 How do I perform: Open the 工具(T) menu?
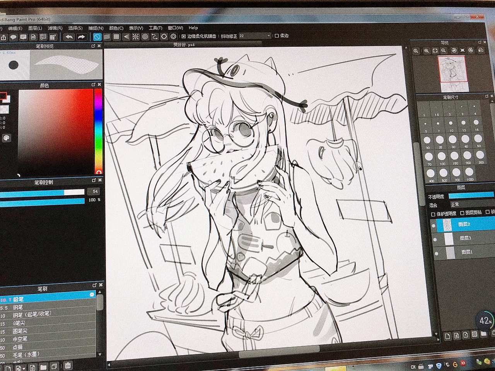click(x=155, y=28)
